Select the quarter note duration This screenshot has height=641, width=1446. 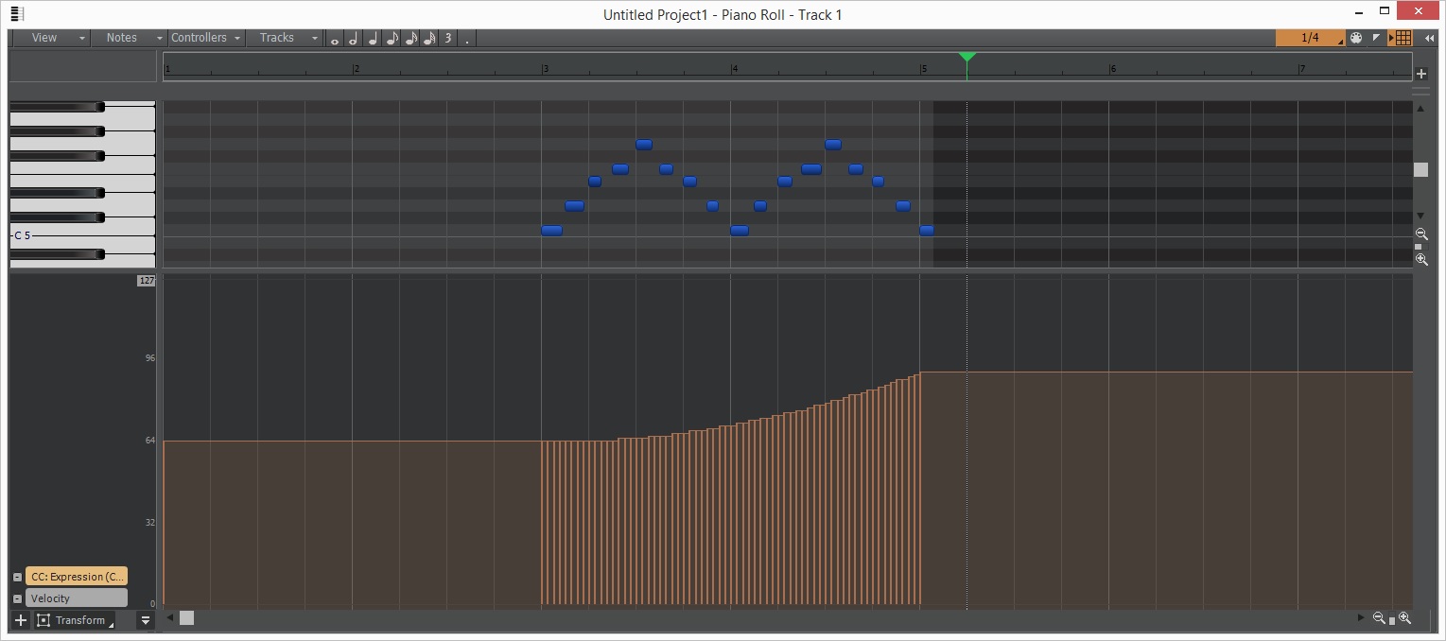pos(372,39)
